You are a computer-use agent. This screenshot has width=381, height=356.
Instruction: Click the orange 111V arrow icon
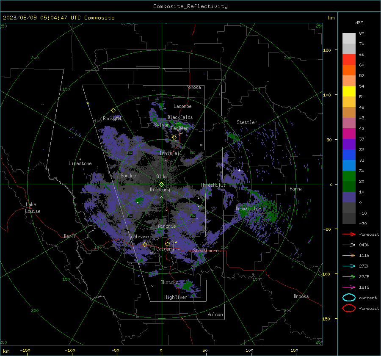pyautogui.click(x=349, y=255)
